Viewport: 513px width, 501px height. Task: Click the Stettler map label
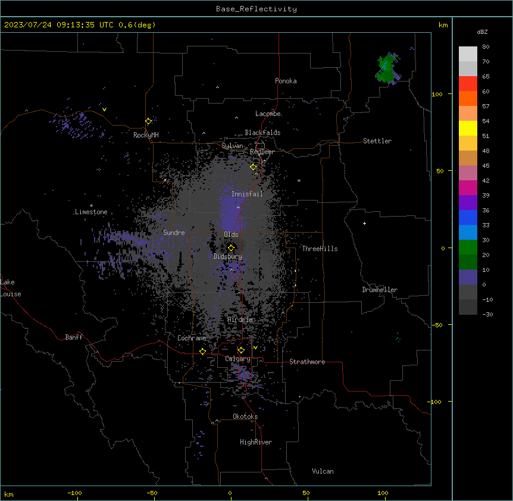point(377,141)
